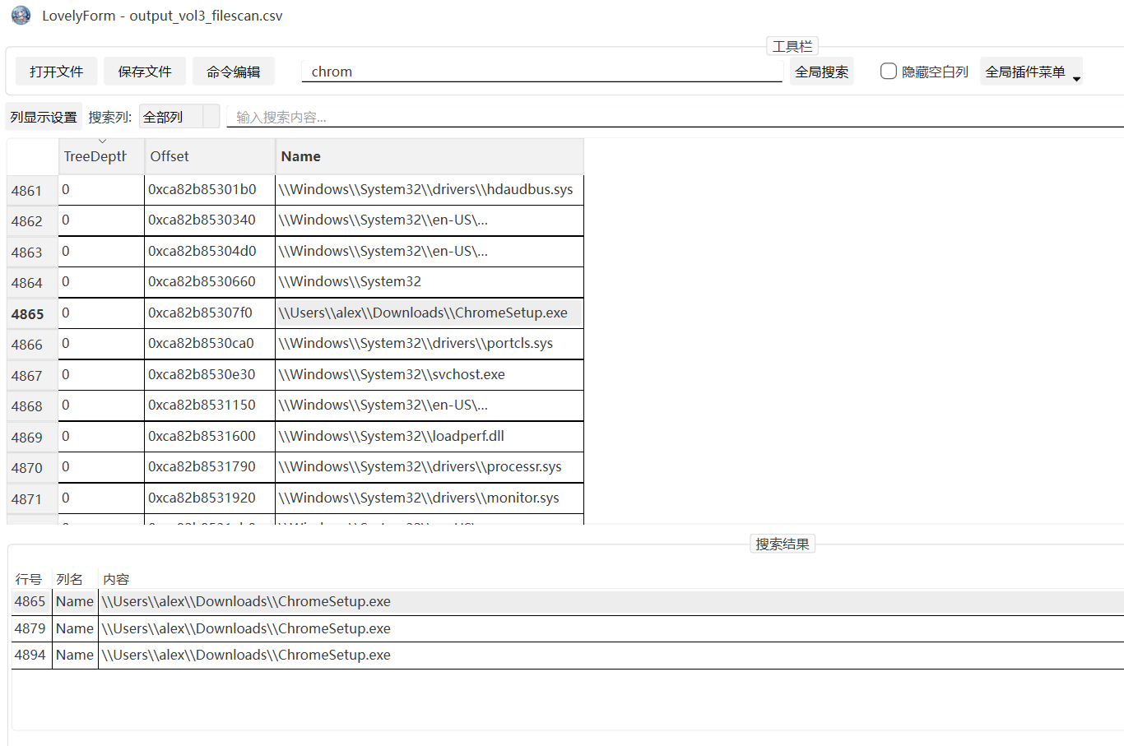Click Offset cell 0xca82b8531920
1124x746 pixels.
[x=210, y=498]
